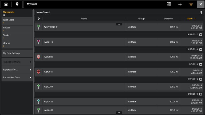Open the map location pin icon
The height and width of the screenshot is (115, 205).
click(x=17, y=4)
